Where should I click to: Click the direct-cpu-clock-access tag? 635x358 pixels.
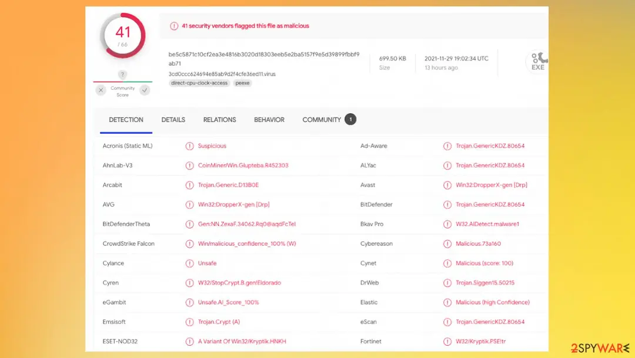pyautogui.click(x=199, y=83)
